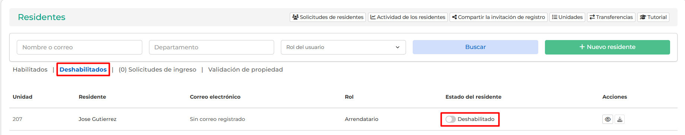
Task: Focus the Nombre o correo field
Action: [79, 47]
